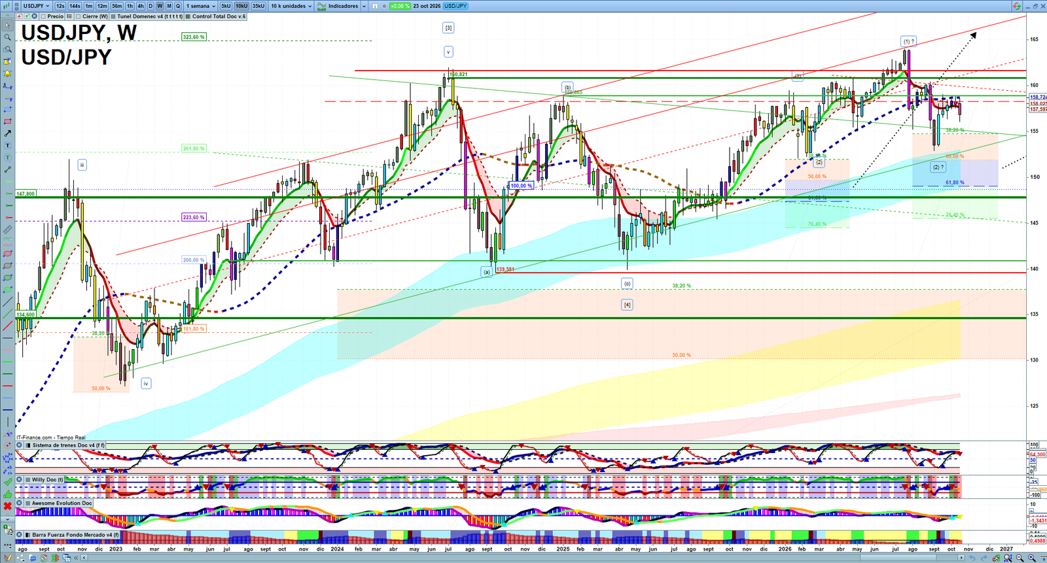Select the 5kU history button
The height and width of the screenshot is (563, 1047).
(226, 6)
